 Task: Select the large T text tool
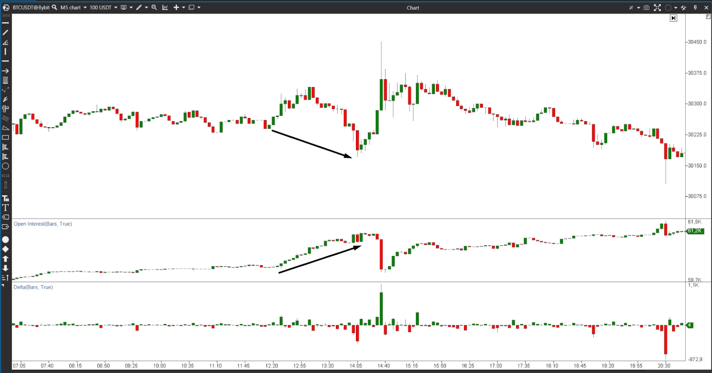coord(5,208)
